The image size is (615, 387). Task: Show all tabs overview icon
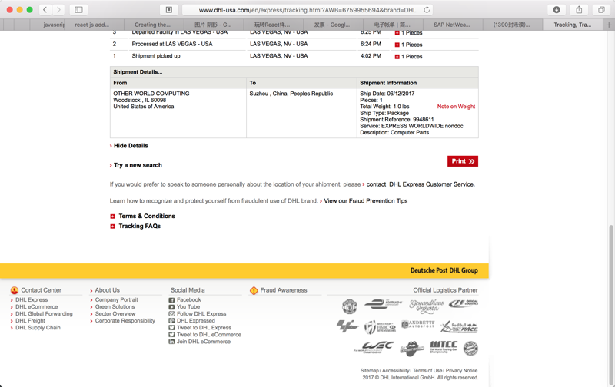(601, 10)
